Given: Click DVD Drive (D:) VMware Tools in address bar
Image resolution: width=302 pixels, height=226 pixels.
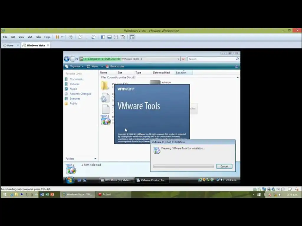Looking at the screenshot, I should (x=122, y=59).
